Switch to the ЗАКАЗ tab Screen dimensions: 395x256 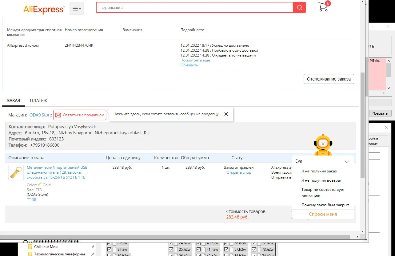14,100
